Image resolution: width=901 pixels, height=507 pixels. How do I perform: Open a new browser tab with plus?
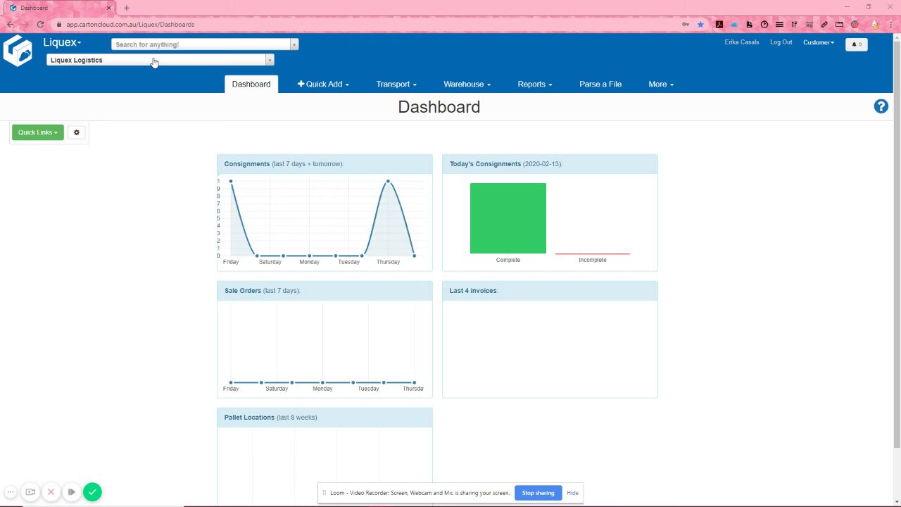127,8
